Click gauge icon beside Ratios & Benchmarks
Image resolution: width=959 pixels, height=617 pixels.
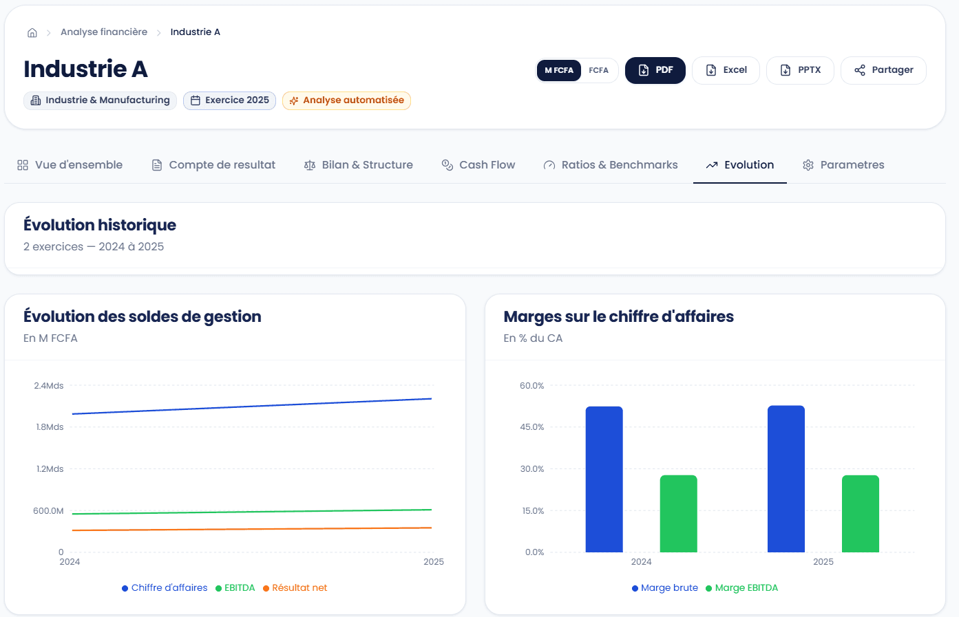(x=549, y=165)
